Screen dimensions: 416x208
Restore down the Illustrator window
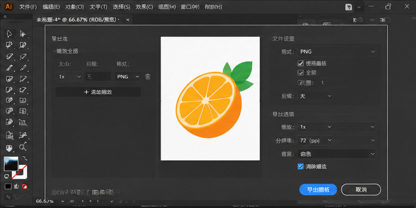pyautogui.click(x=388, y=6)
